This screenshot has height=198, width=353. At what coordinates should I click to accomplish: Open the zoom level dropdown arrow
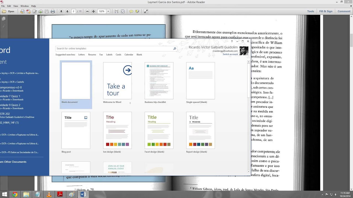pyautogui.click(x=108, y=11)
